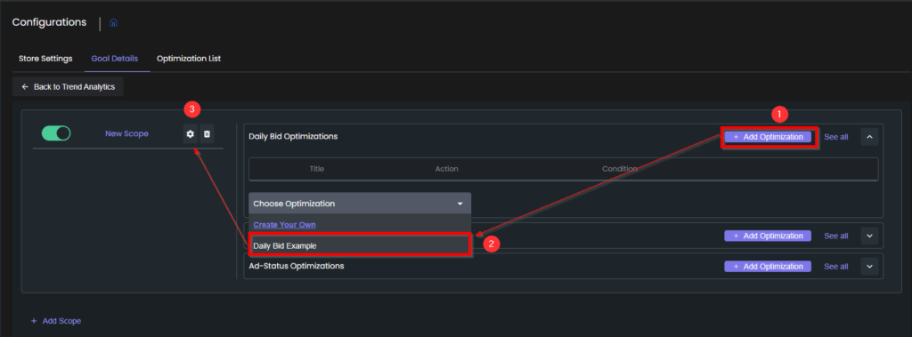Select the Goal Details tab
The image size is (912, 337).
click(115, 59)
